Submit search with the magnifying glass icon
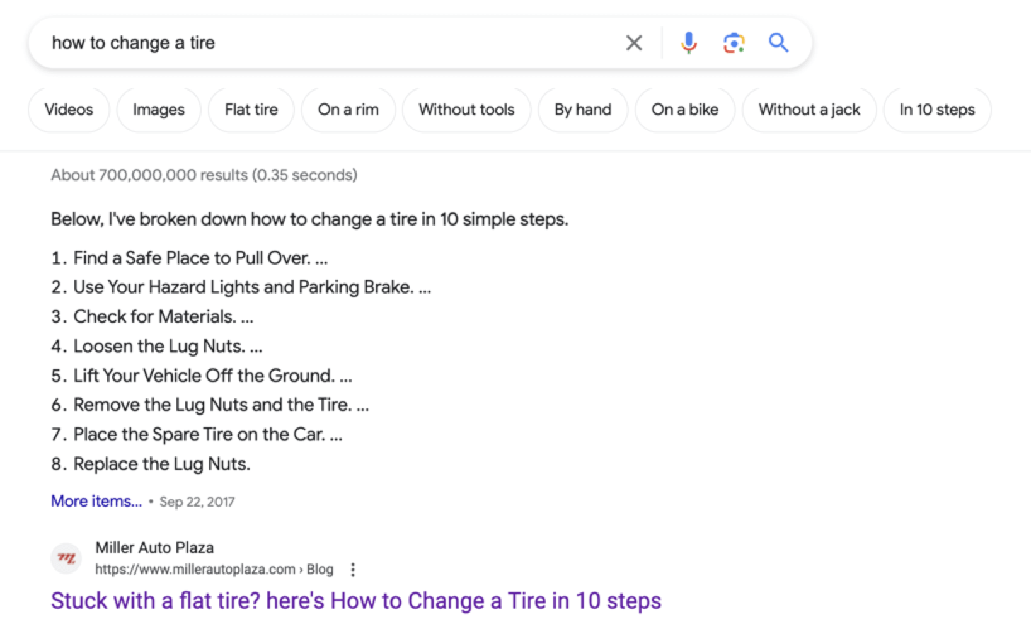Image resolution: width=1031 pixels, height=629 pixels. 778,43
